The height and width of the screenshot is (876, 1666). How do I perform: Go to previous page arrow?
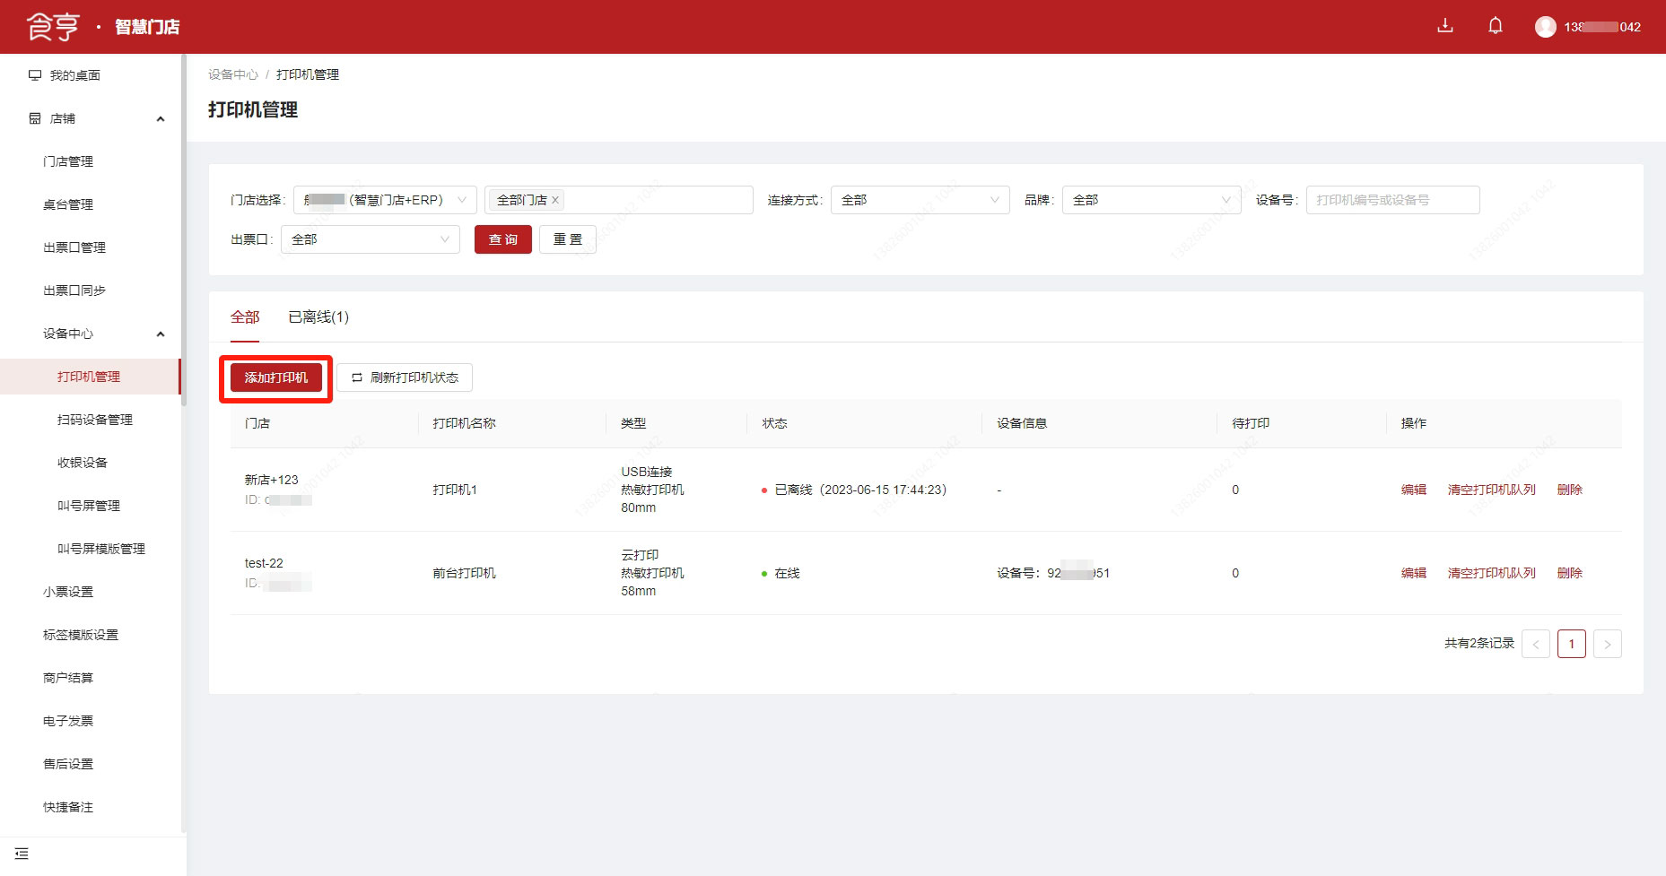pyautogui.click(x=1535, y=644)
